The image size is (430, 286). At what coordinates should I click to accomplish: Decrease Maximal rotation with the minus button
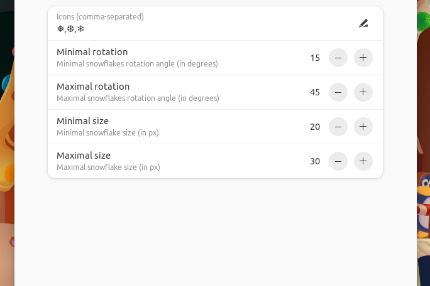click(x=338, y=92)
